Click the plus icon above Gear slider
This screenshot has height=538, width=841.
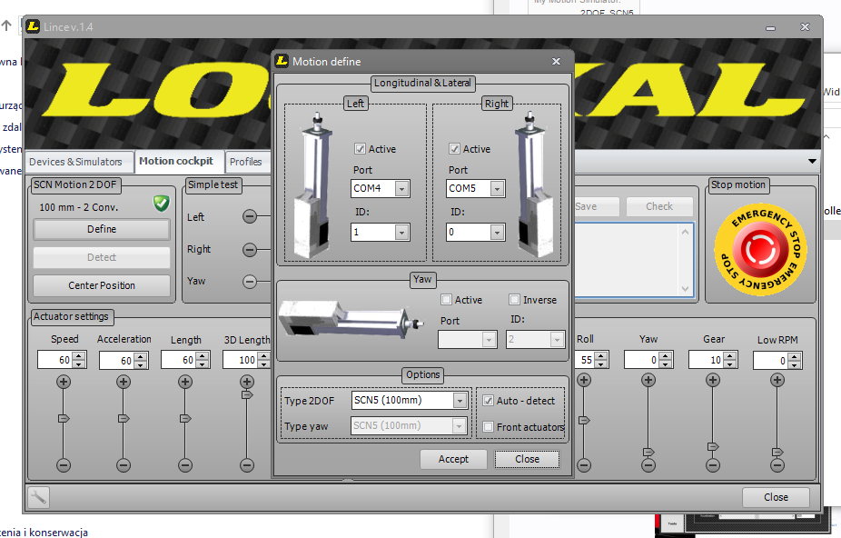(712, 380)
